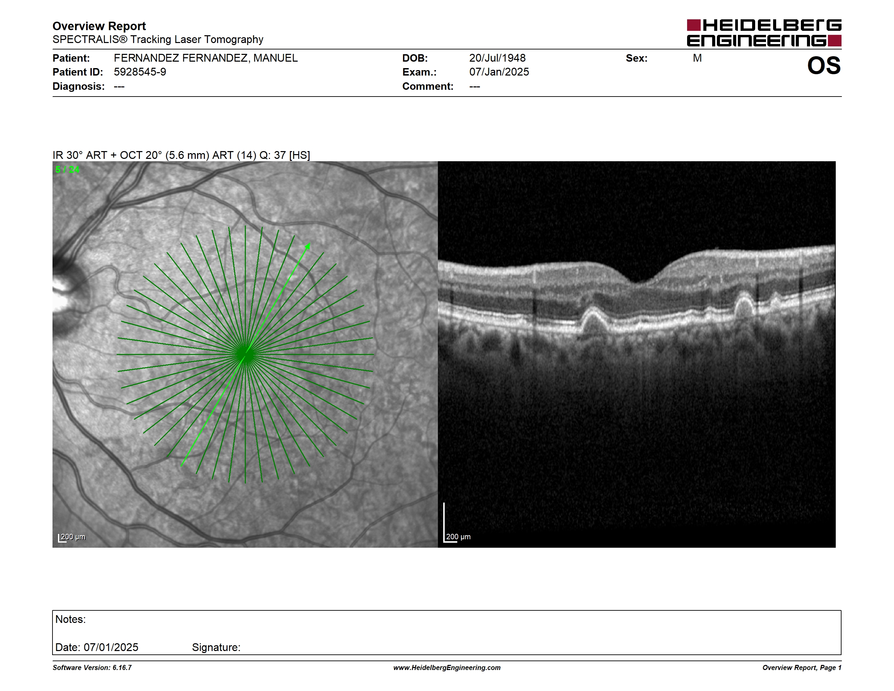
Task: Select patient name FERNANDEZ FERNANDEZ, MANUEL
Action: 206,58
